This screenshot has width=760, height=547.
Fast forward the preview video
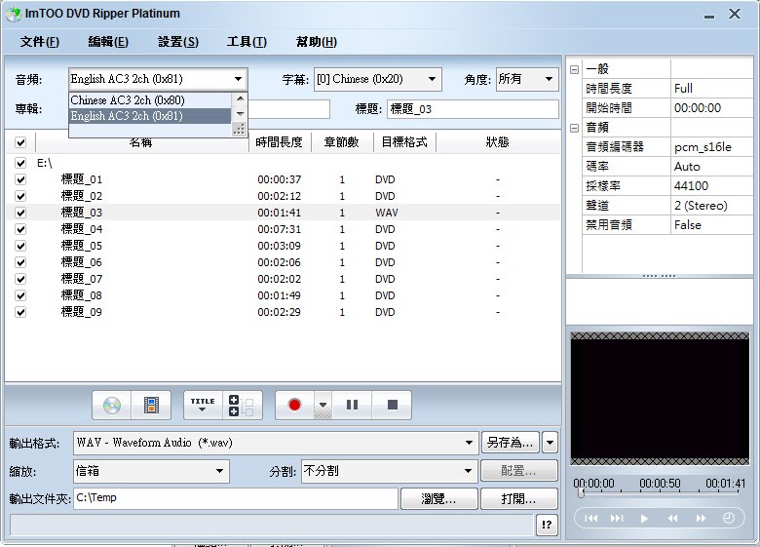[x=701, y=519]
